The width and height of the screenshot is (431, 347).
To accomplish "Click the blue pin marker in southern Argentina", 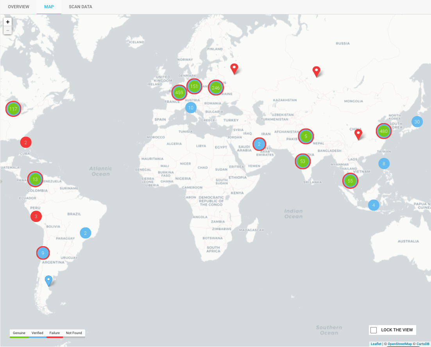I will (48, 280).
